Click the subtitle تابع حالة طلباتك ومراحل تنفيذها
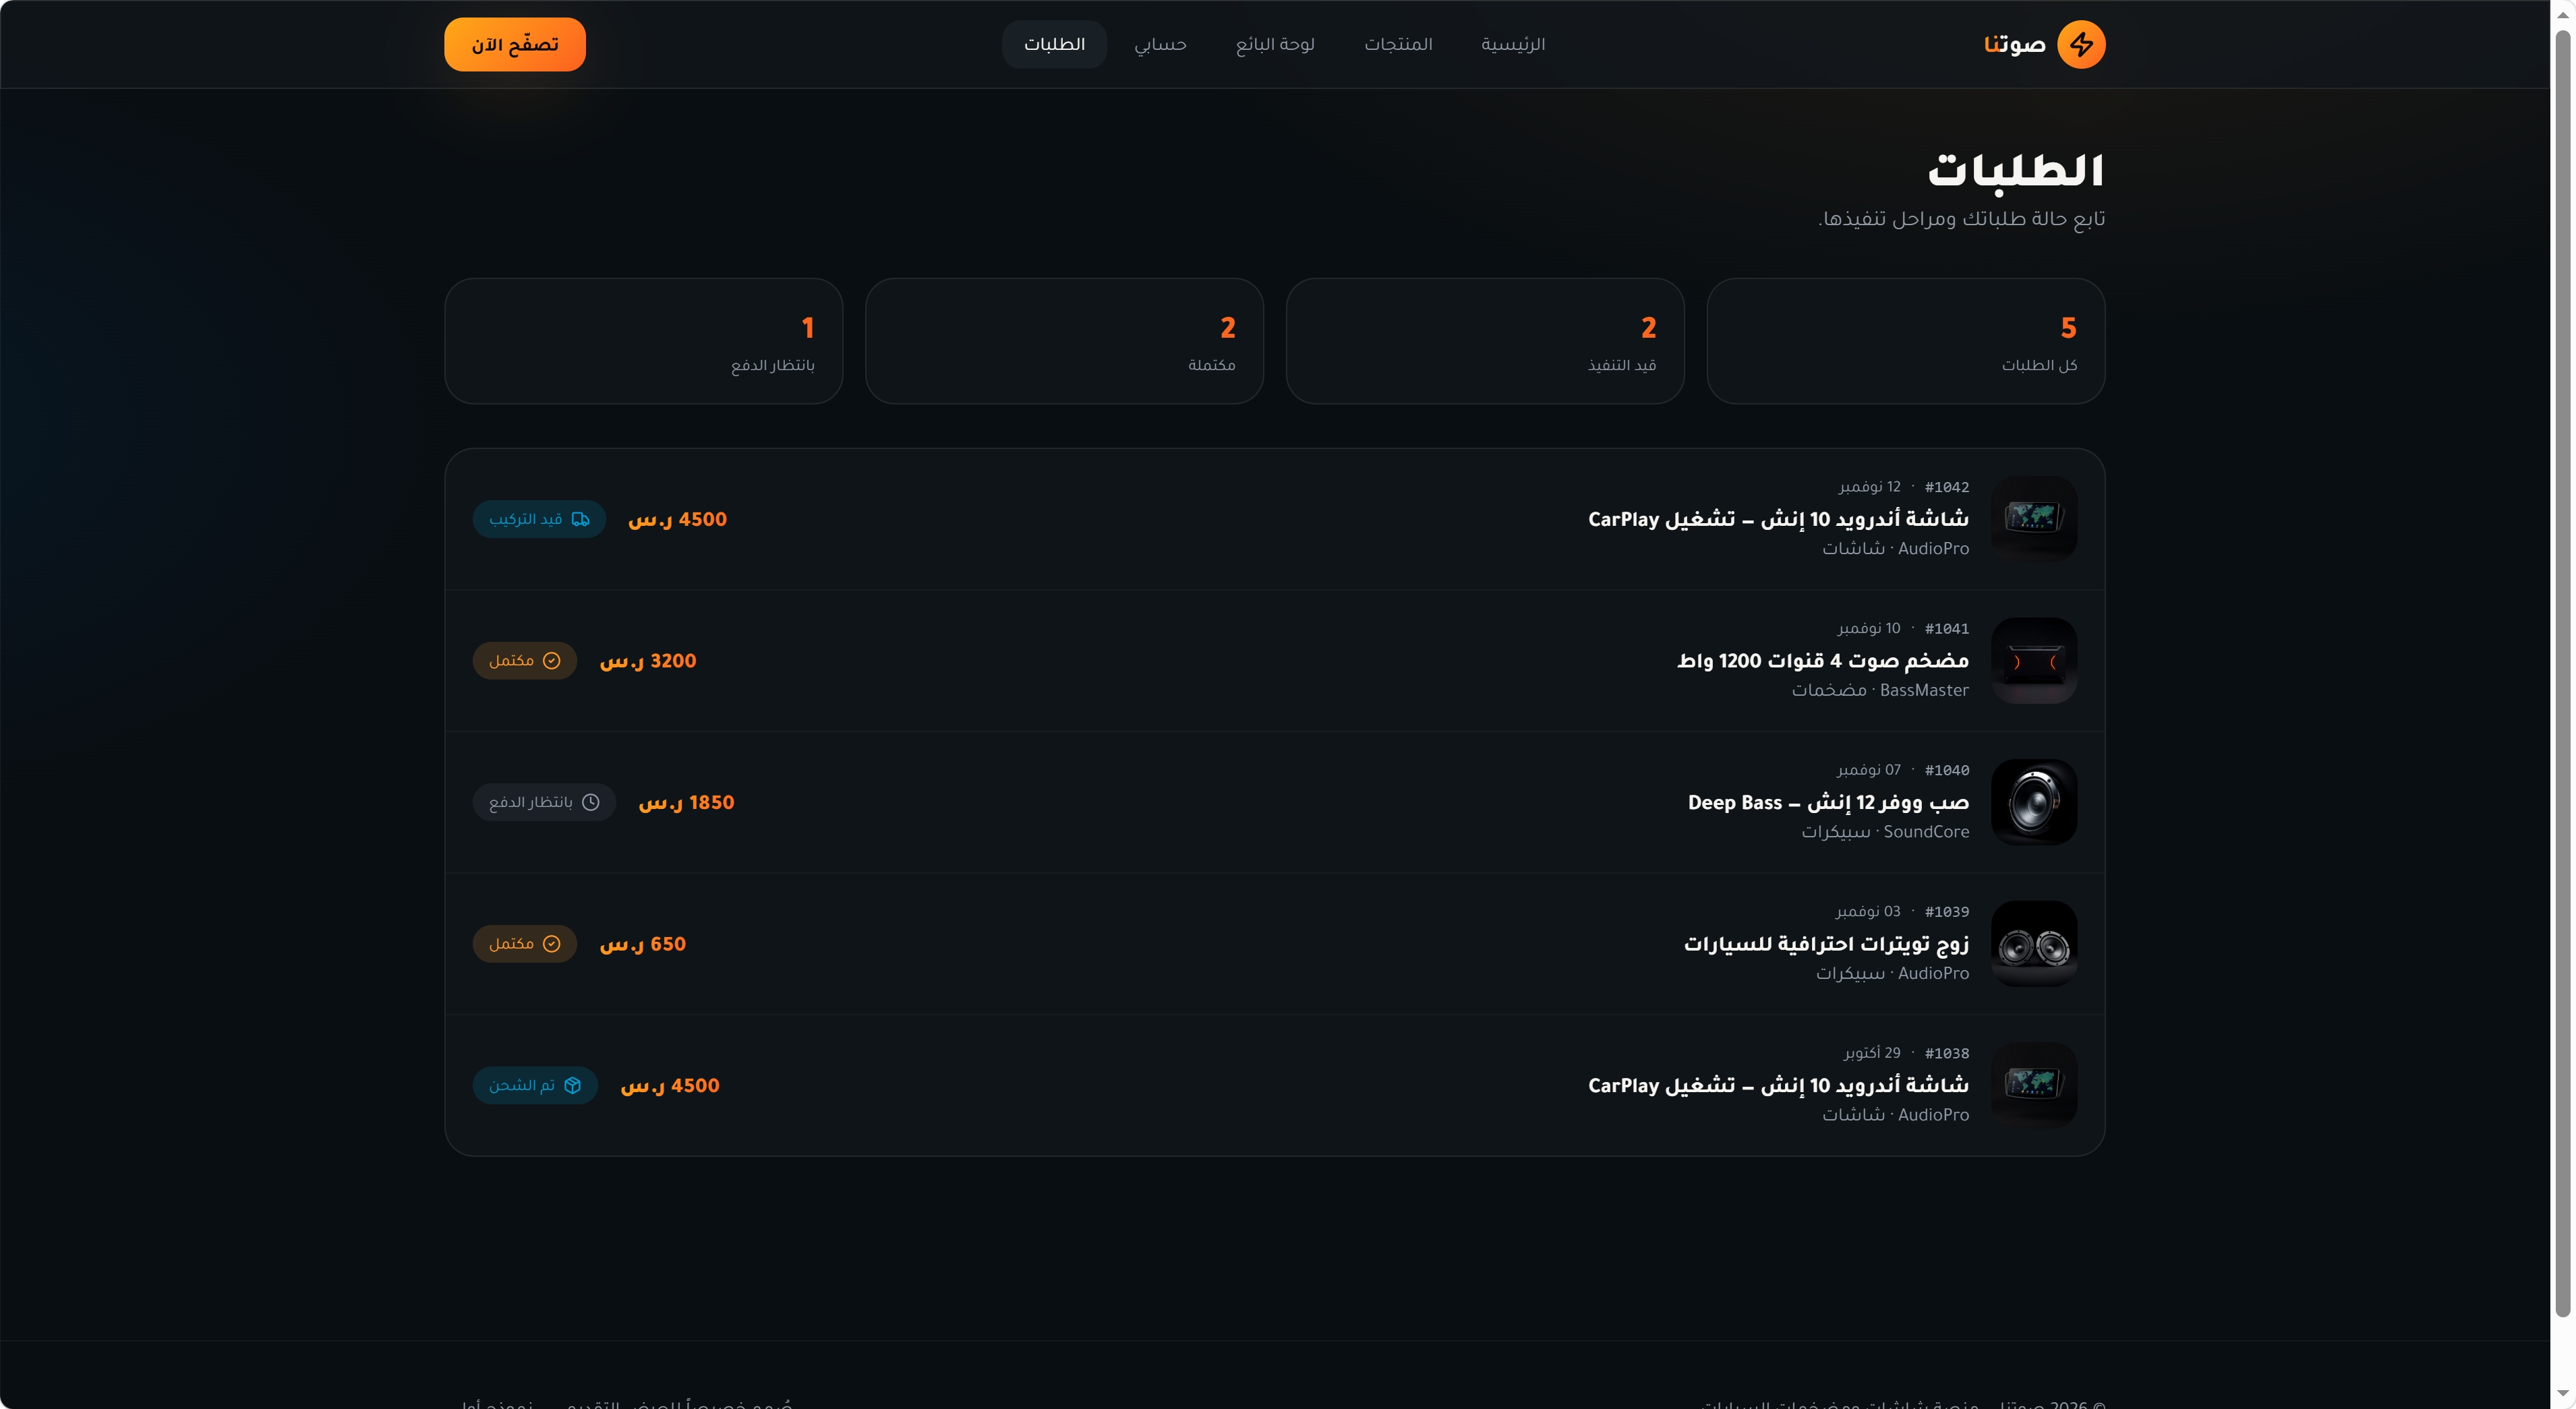The width and height of the screenshot is (2576, 1409). (1961, 219)
